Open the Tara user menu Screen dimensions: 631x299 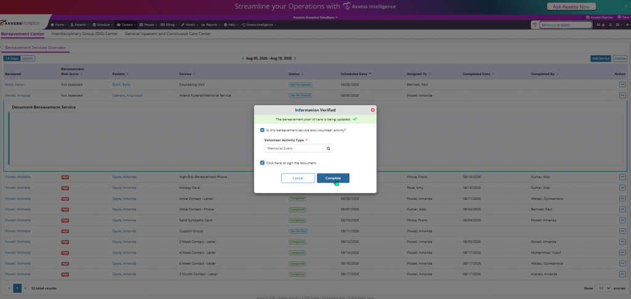[624, 17]
